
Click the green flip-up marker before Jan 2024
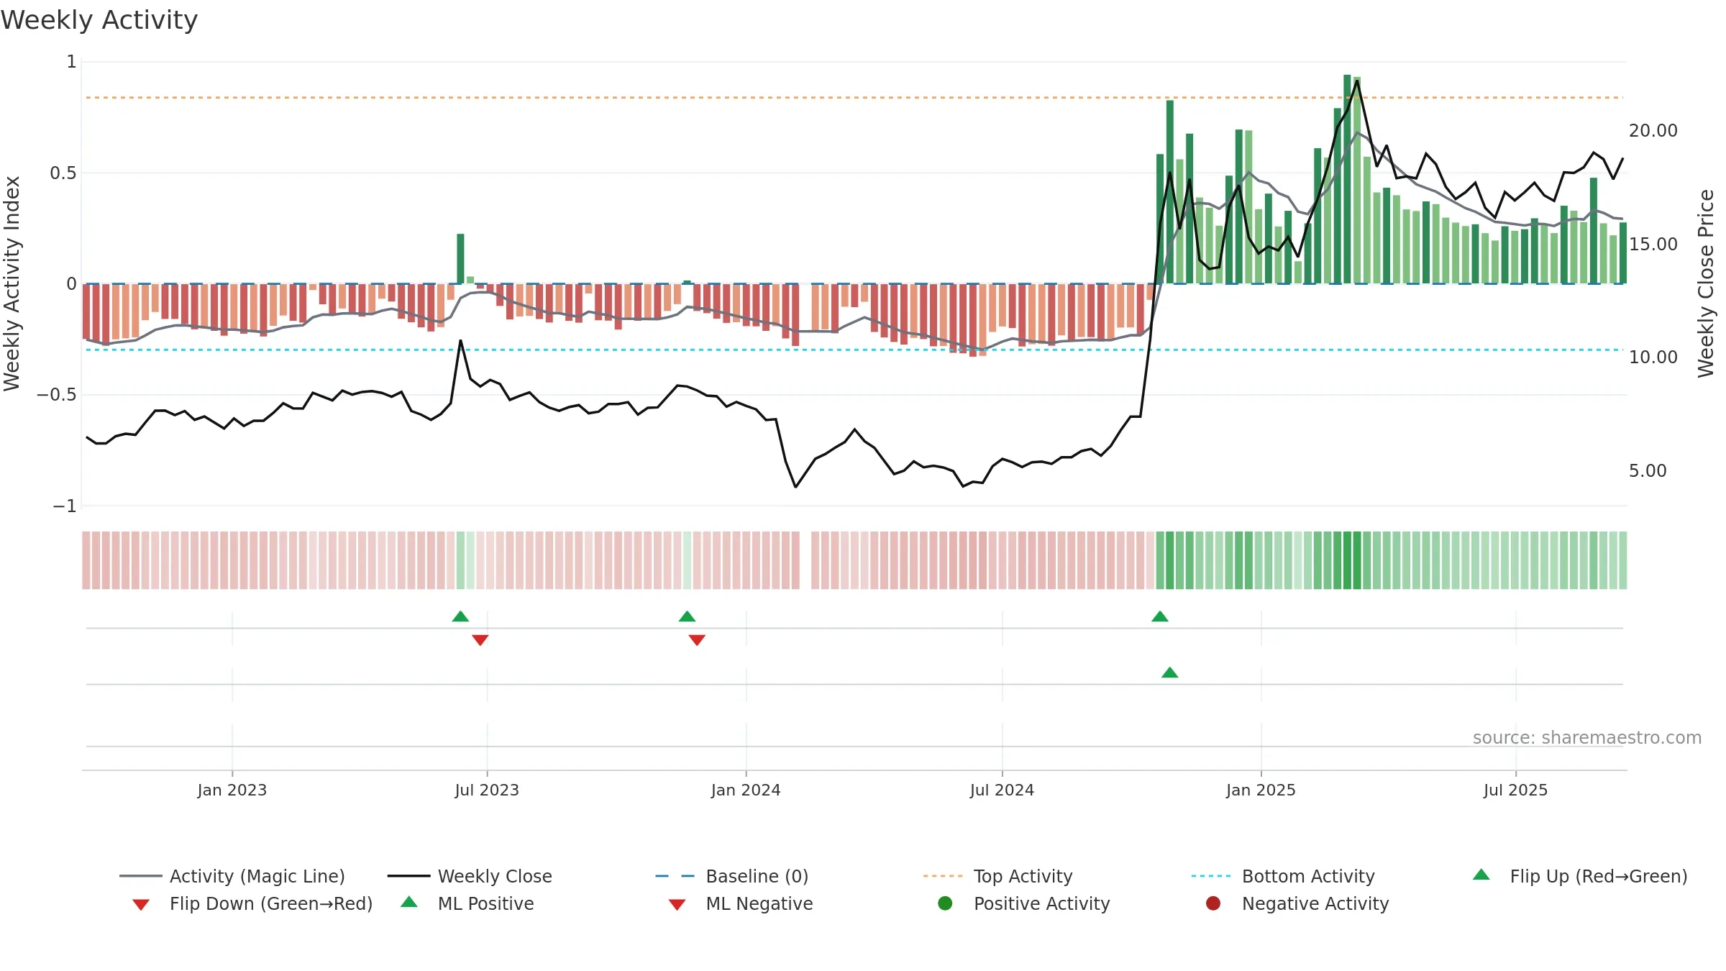(x=687, y=616)
